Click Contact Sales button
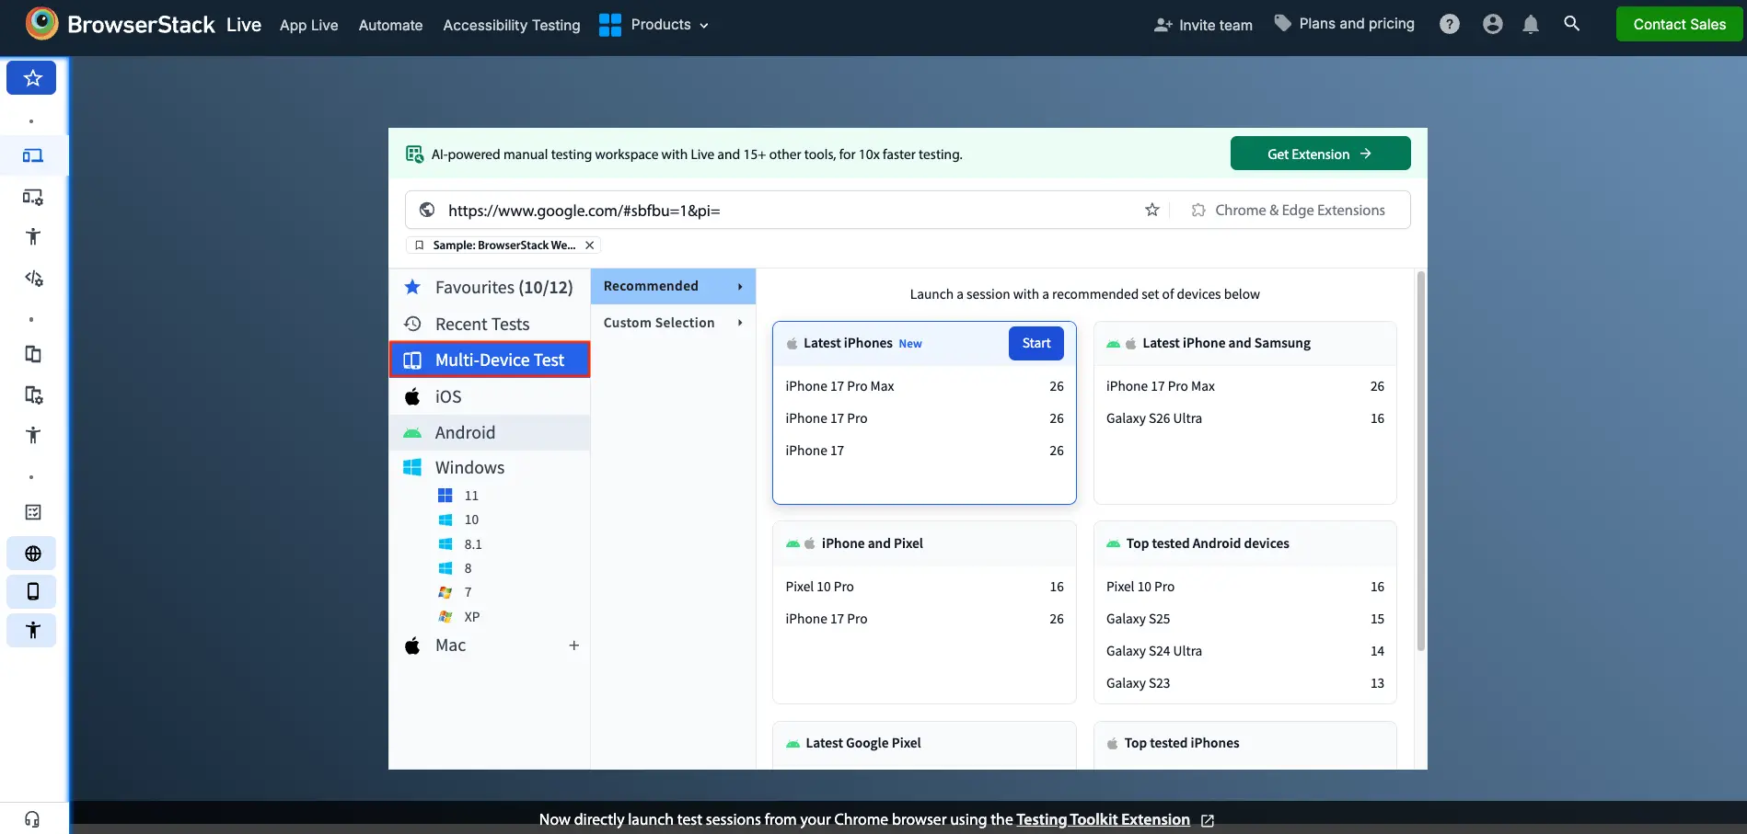This screenshot has width=1747, height=834. coord(1679,24)
